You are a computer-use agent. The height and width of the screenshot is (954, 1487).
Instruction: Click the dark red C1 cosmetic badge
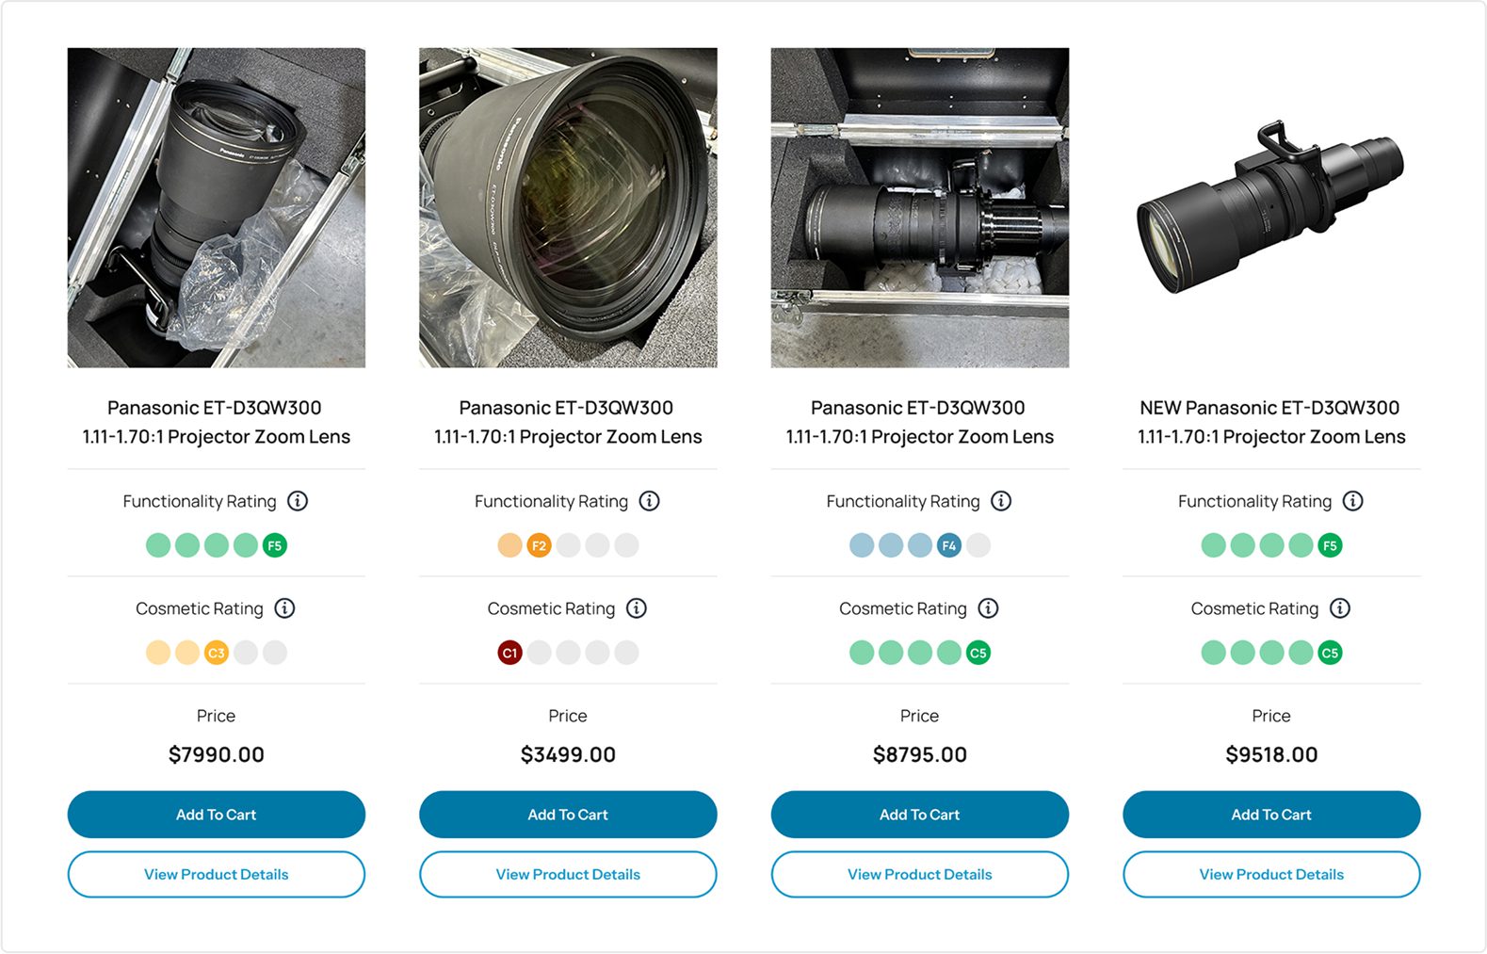pyautogui.click(x=509, y=653)
